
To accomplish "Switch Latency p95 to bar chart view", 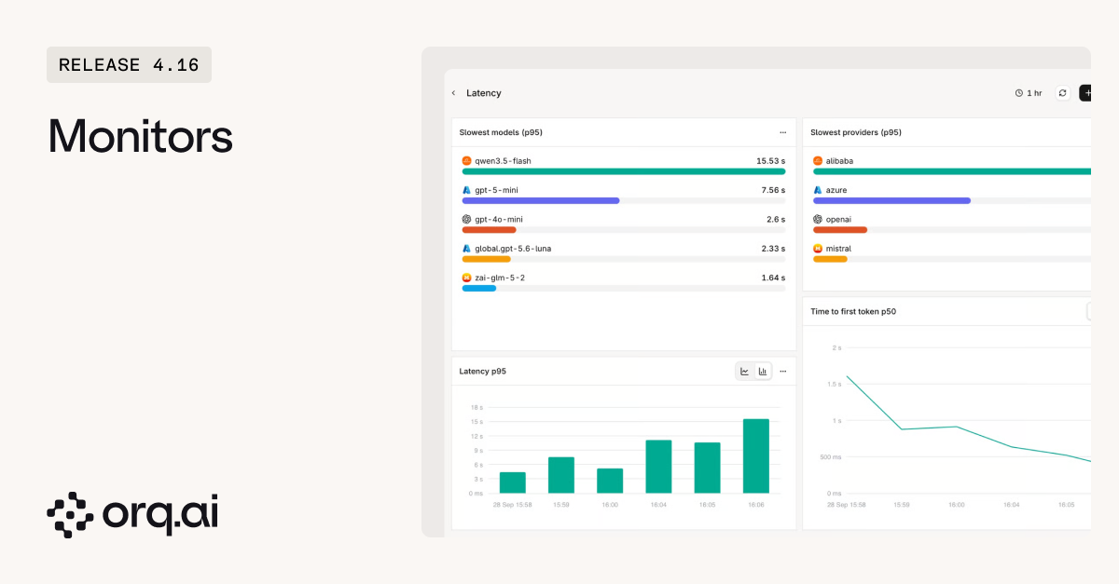I will pos(763,372).
